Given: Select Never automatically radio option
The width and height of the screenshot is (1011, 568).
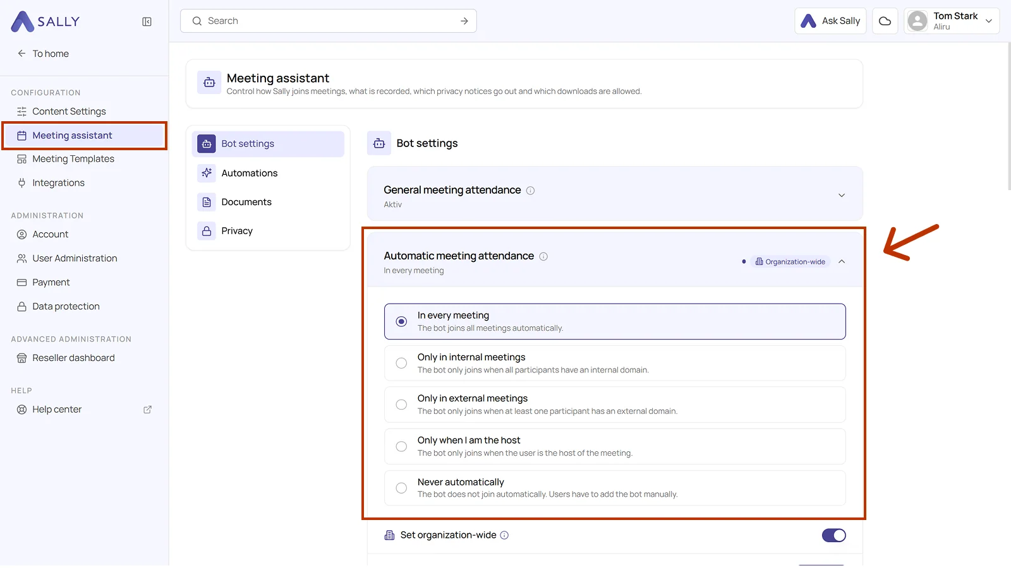Looking at the screenshot, I should coord(615,488).
